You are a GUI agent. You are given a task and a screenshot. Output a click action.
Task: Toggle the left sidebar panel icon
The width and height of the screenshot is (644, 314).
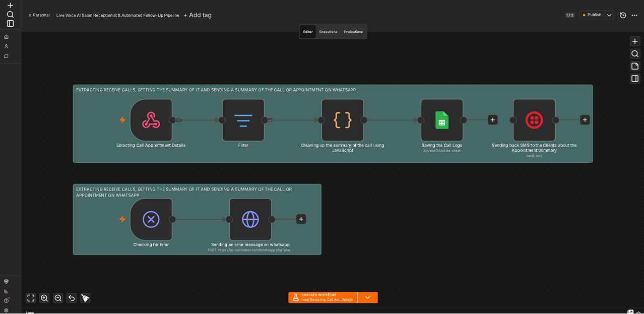[10, 23]
